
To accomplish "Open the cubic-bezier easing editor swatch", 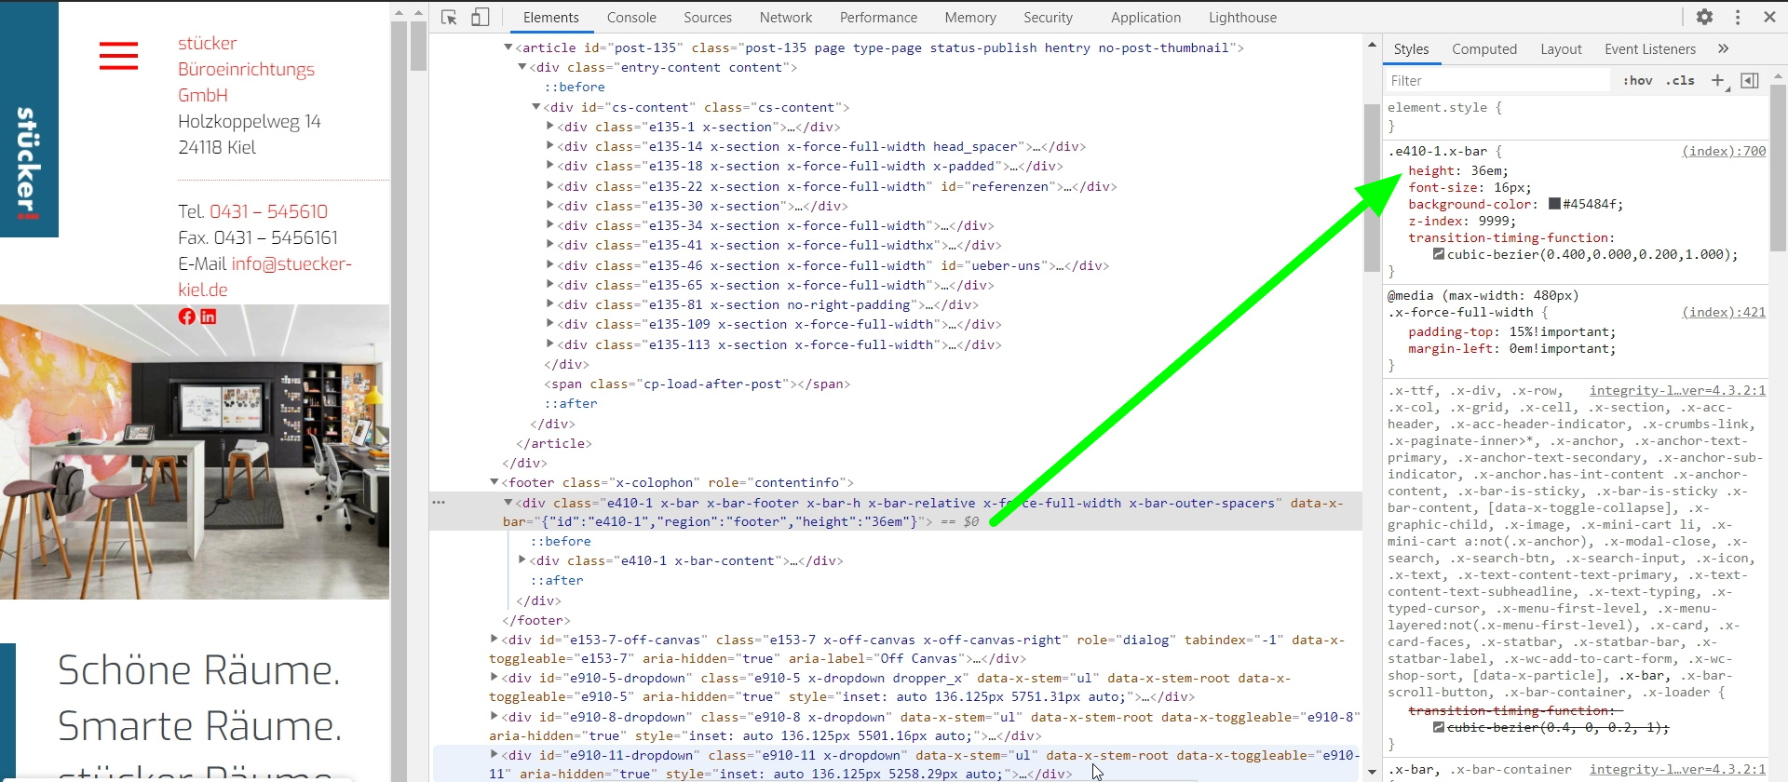I will [1438, 254].
